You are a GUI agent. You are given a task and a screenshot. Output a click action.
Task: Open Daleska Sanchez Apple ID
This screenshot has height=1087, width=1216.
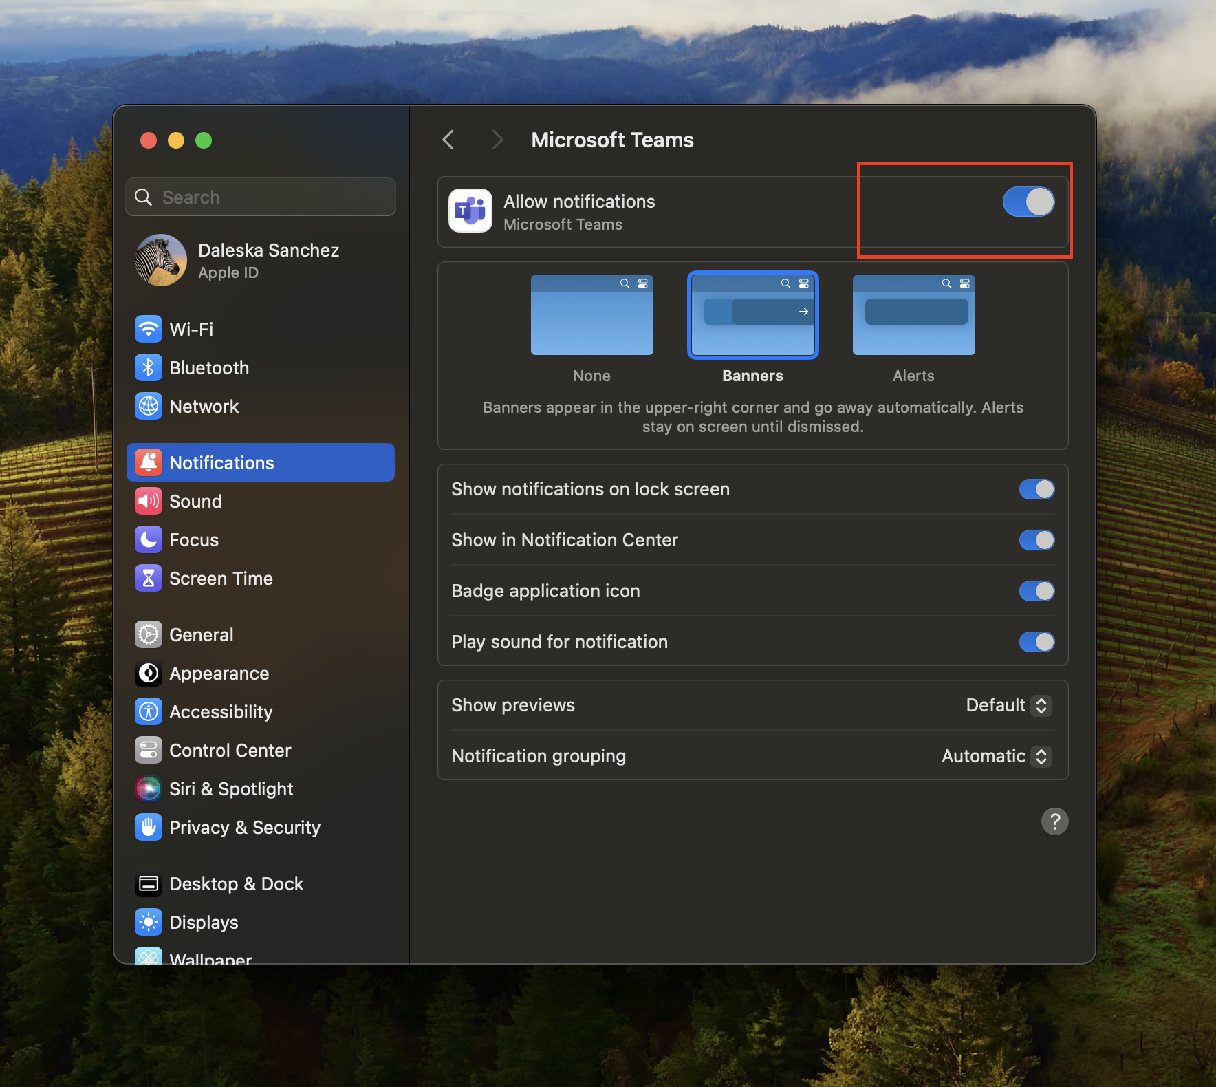pos(261,260)
